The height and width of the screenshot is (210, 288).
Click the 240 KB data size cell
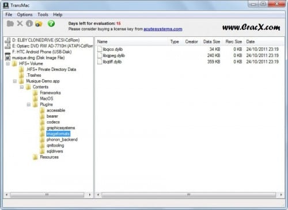pyautogui.click(x=214, y=55)
